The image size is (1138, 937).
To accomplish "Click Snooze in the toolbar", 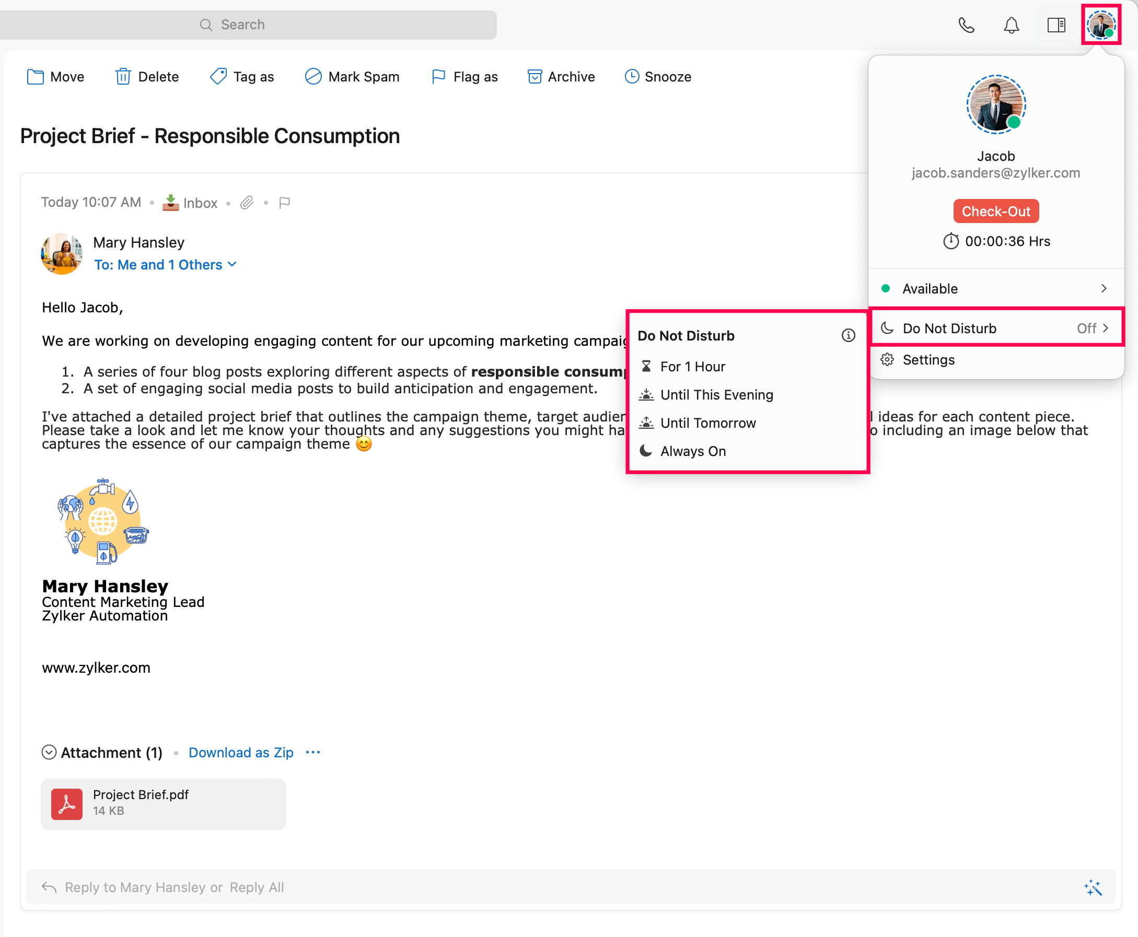I will point(657,77).
